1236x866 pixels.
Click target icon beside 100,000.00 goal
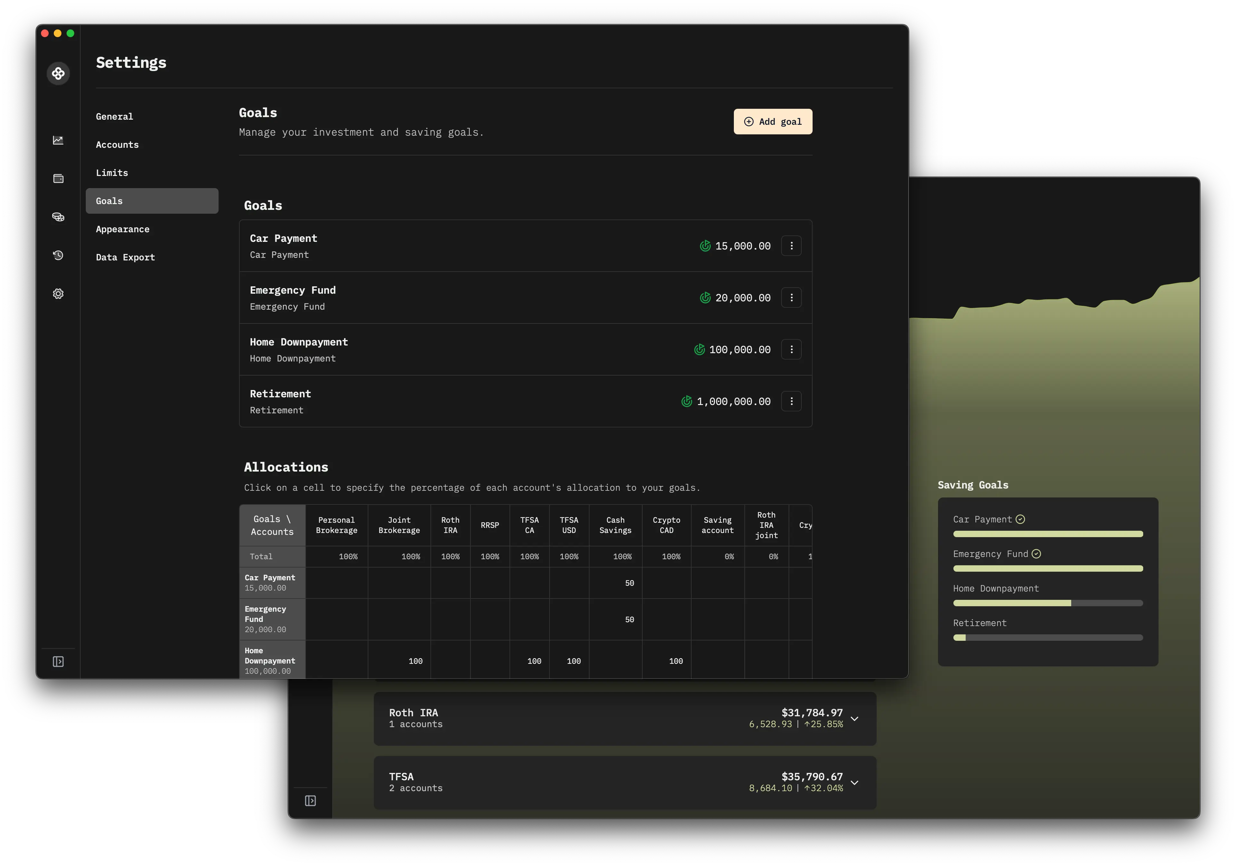tap(699, 350)
